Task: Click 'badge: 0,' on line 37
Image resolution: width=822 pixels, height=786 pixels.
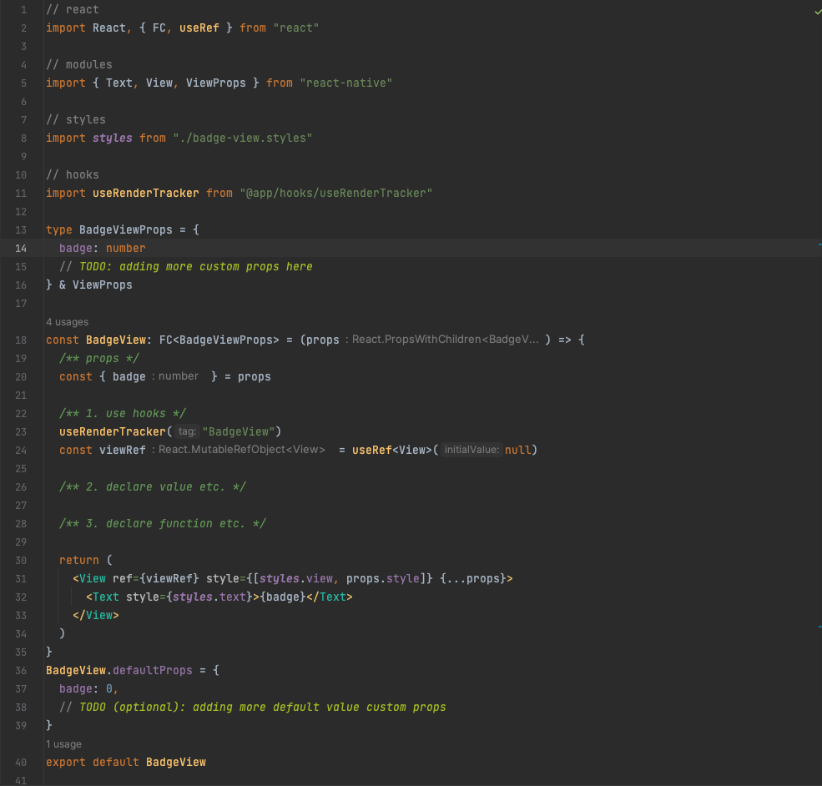Action: 88,689
